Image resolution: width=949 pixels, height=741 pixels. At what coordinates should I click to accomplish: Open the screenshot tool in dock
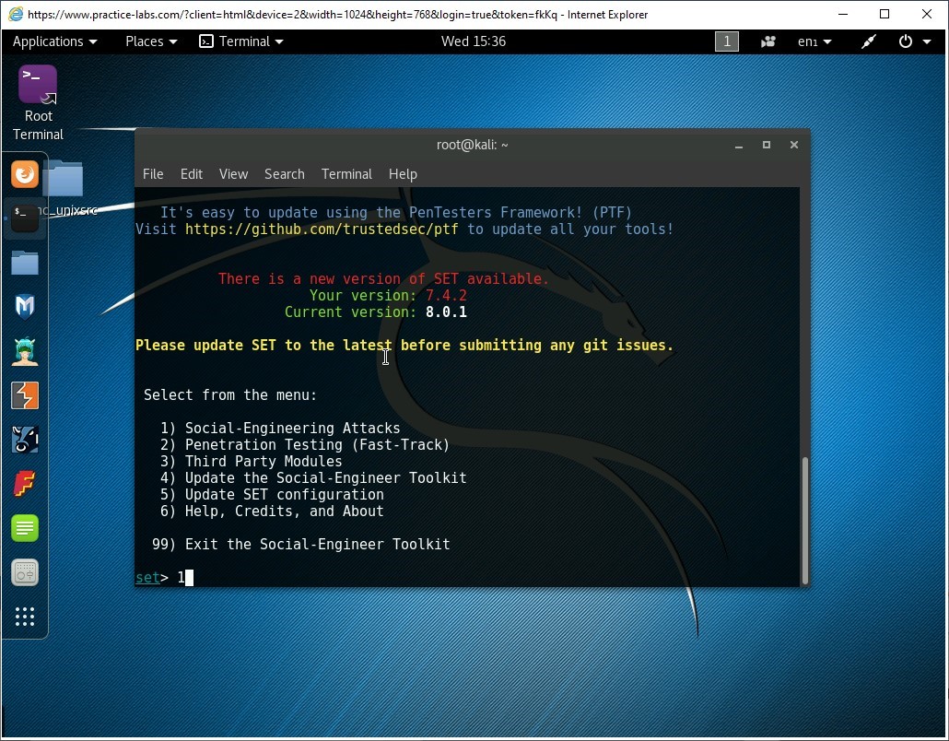pos(25,572)
